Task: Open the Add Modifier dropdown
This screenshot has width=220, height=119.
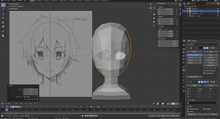Action: (202, 44)
